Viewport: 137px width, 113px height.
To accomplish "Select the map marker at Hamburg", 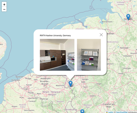I will tap(128, 17).
